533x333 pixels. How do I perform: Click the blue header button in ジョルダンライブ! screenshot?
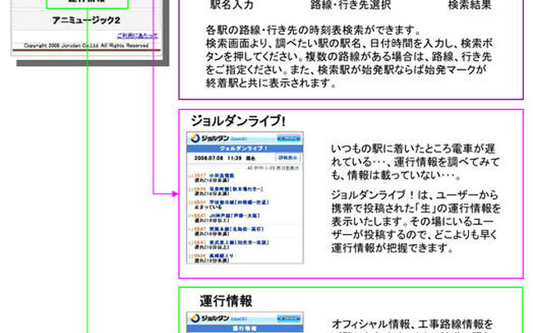pos(289,138)
